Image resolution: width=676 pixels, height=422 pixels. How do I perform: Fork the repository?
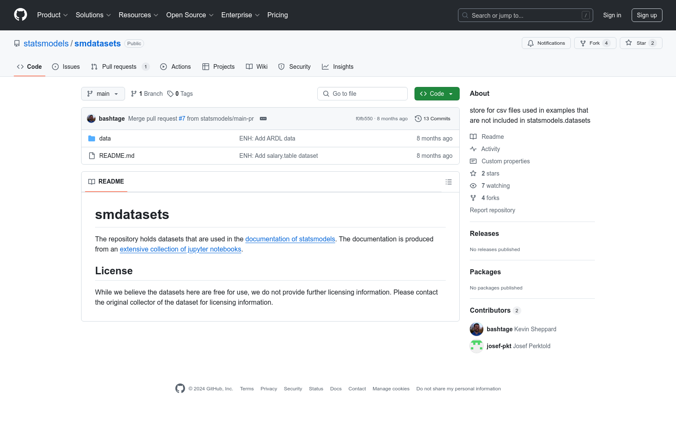click(595, 43)
